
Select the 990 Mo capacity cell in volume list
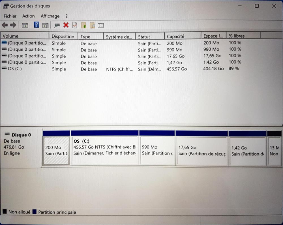(x=175, y=50)
